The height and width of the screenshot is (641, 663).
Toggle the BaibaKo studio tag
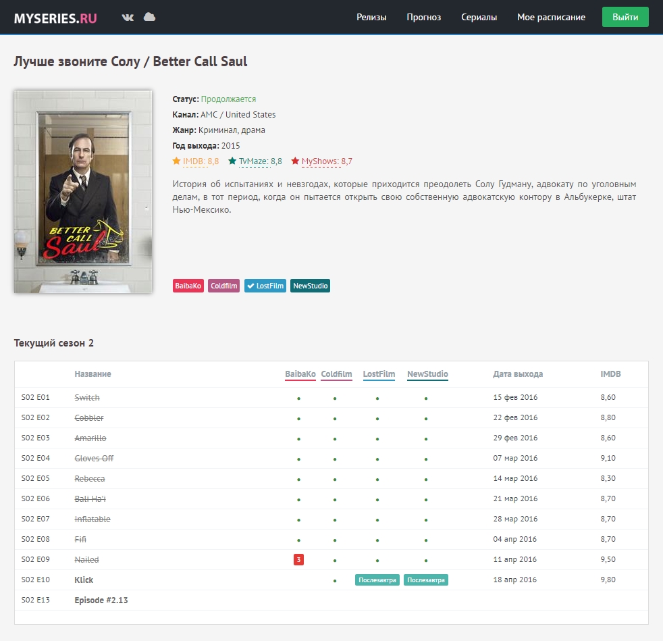(188, 286)
